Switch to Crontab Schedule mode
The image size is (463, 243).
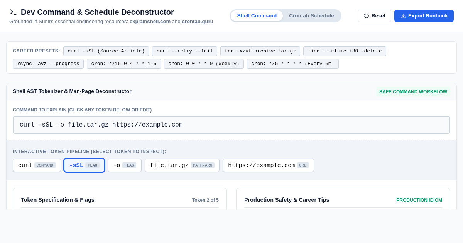coord(311,16)
